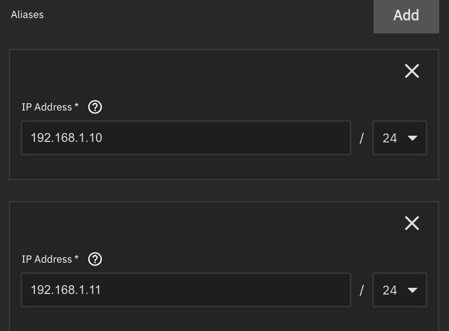This screenshot has height=331, width=449.
Task: Click required asterisk on first IP Address
Action: point(77,105)
